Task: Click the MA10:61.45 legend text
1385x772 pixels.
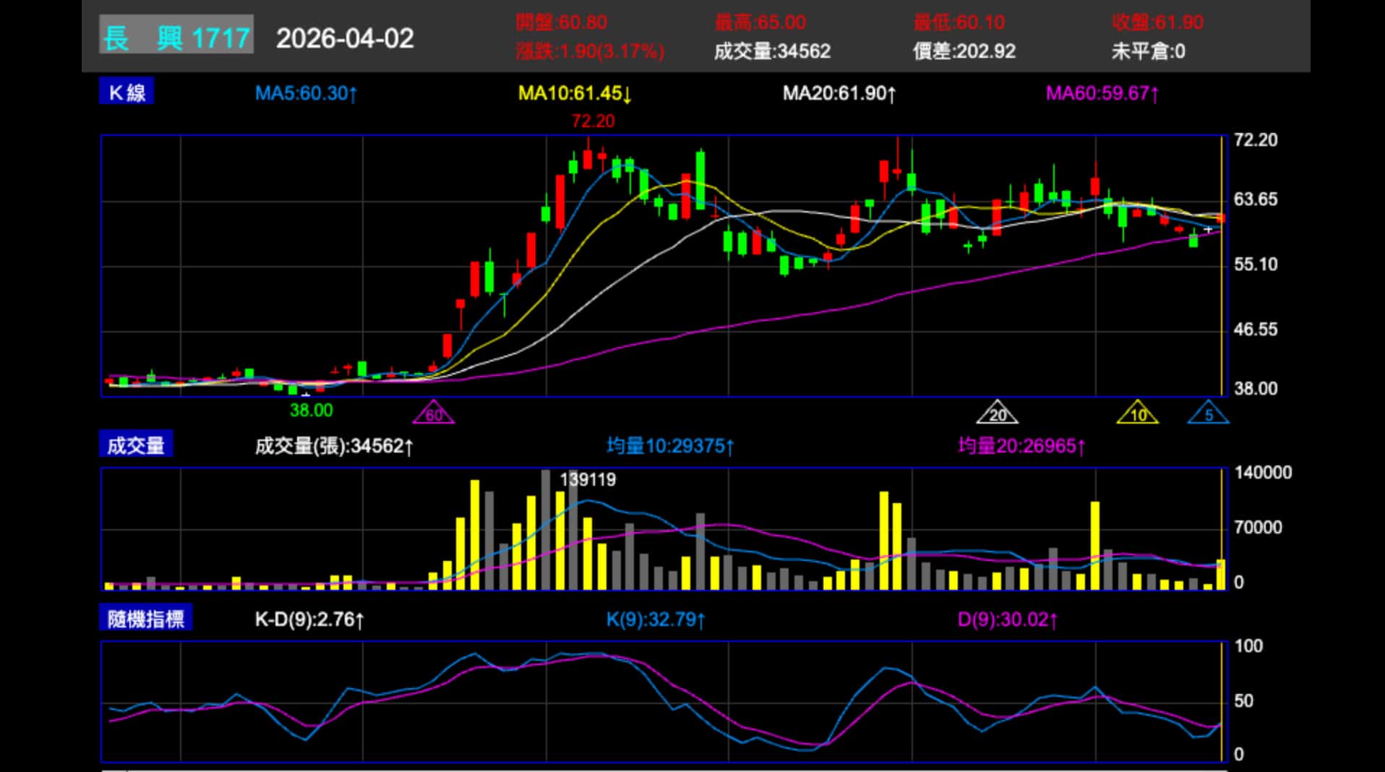Action: tap(575, 93)
